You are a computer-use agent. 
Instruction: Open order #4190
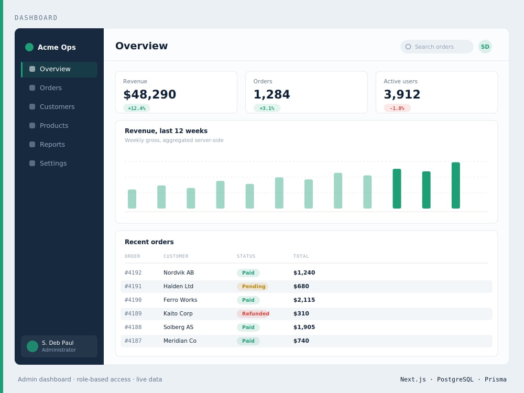pyautogui.click(x=133, y=300)
